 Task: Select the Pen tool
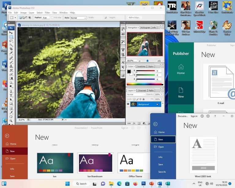point(11,92)
